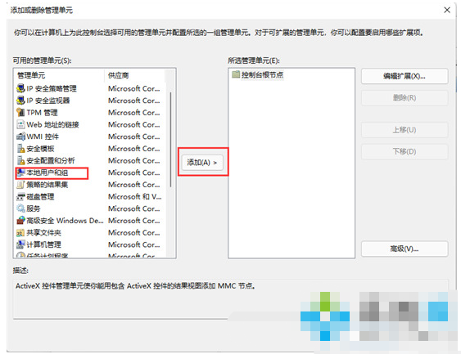Select the 本地用户和组 snap-in row
The image size is (461, 354).
89,173
